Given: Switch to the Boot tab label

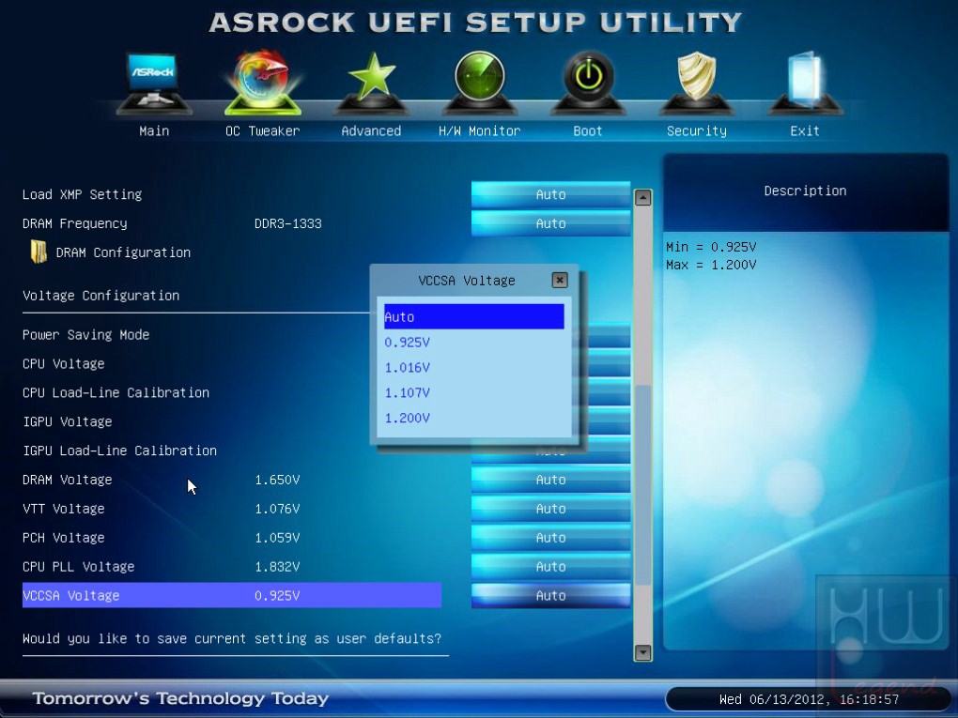Looking at the screenshot, I should (x=588, y=130).
